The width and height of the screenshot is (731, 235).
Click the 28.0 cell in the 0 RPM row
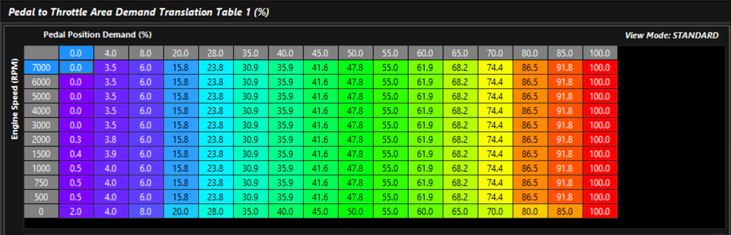[216, 211]
